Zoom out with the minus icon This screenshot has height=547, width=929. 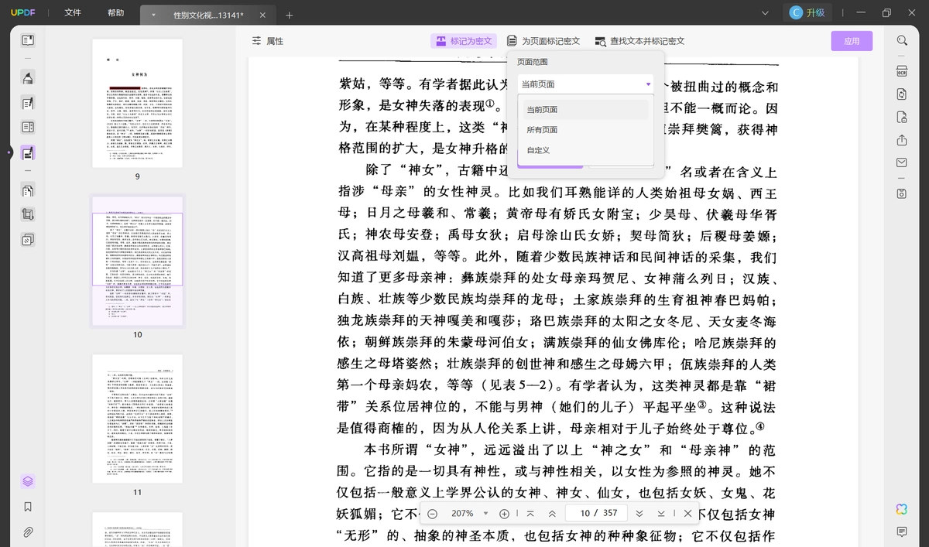click(432, 514)
